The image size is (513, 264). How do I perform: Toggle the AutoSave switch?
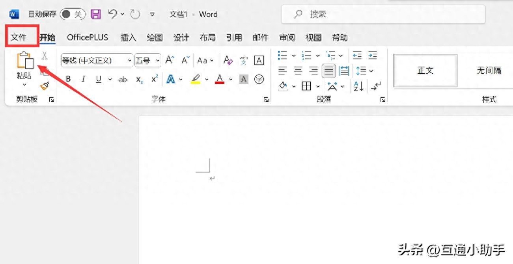[73, 15]
